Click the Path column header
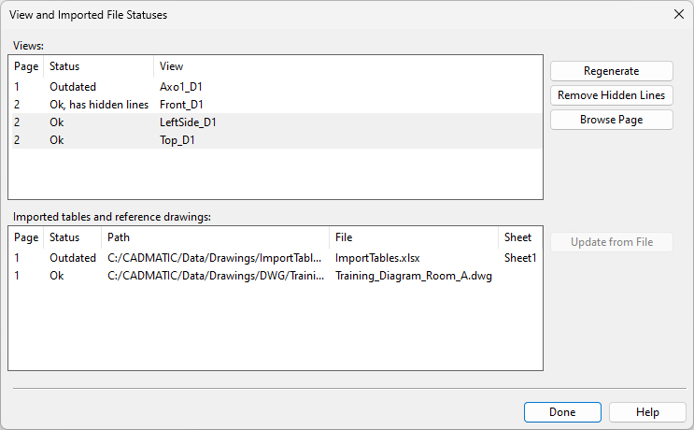 coord(215,237)
